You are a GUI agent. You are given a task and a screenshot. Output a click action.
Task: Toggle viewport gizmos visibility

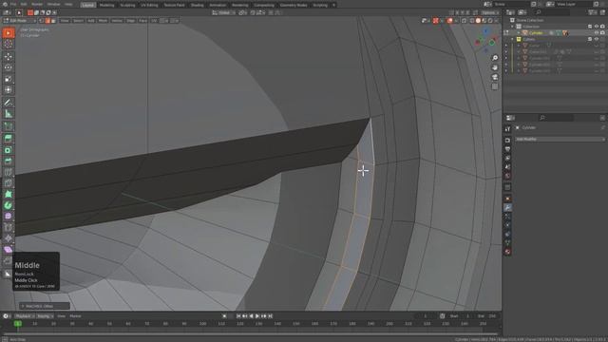[435, 21]
